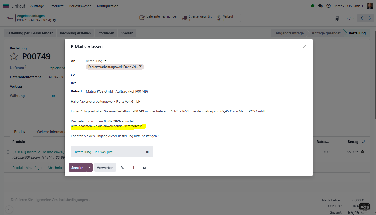Select the Bestellung status stage

(357, 33)
